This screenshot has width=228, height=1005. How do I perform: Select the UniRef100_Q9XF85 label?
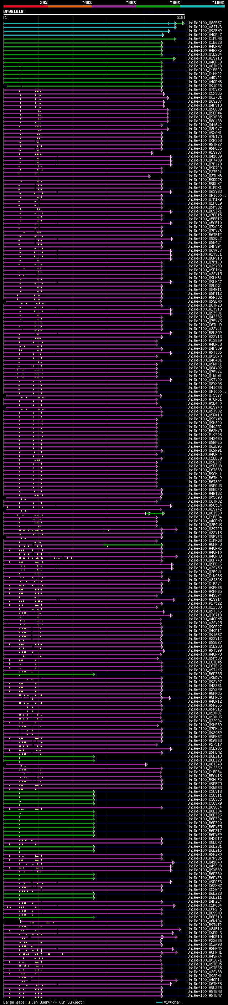[x=204, y=117]
